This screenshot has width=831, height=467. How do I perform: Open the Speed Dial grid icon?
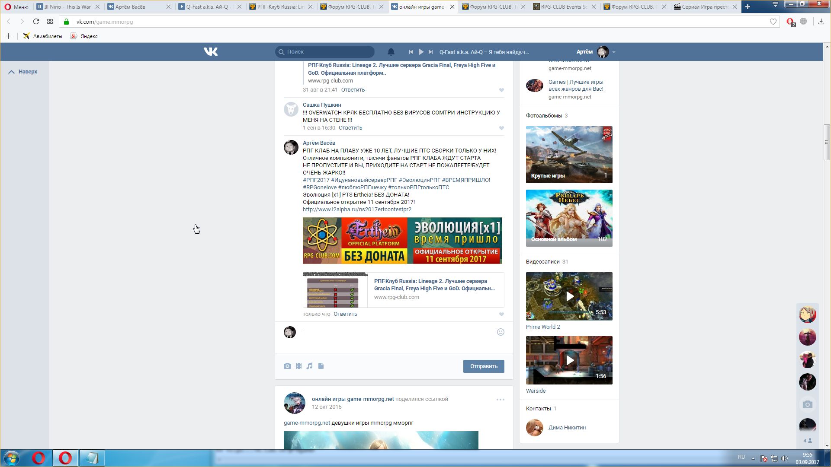click(50, 22)
